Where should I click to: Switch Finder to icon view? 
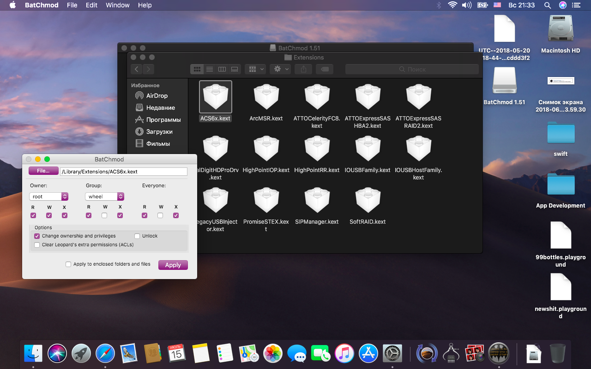(197, 69)
